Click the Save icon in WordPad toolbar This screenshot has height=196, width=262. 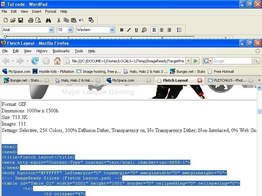tap(21, 20)
